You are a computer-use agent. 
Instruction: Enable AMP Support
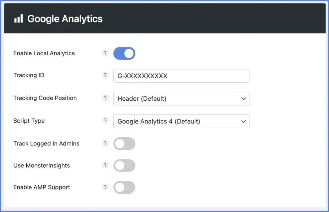pos(124,187)
